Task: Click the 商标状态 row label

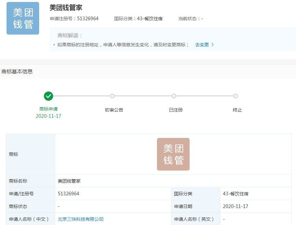Action: pyautogui.click(x=18, y=206)
